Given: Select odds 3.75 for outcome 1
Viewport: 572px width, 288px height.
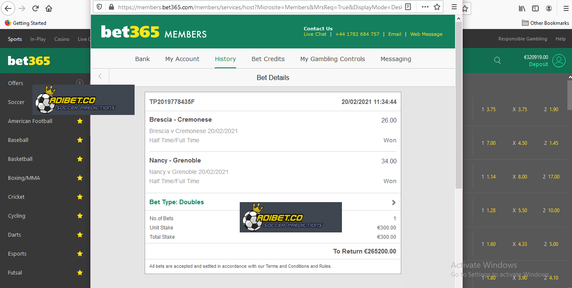Looking at the screenshot, I should (489, 109).
